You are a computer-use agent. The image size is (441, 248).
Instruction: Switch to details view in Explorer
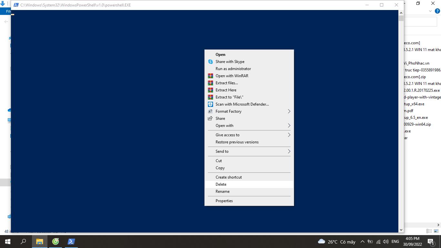pyautogui.click(x=429, y=231)
